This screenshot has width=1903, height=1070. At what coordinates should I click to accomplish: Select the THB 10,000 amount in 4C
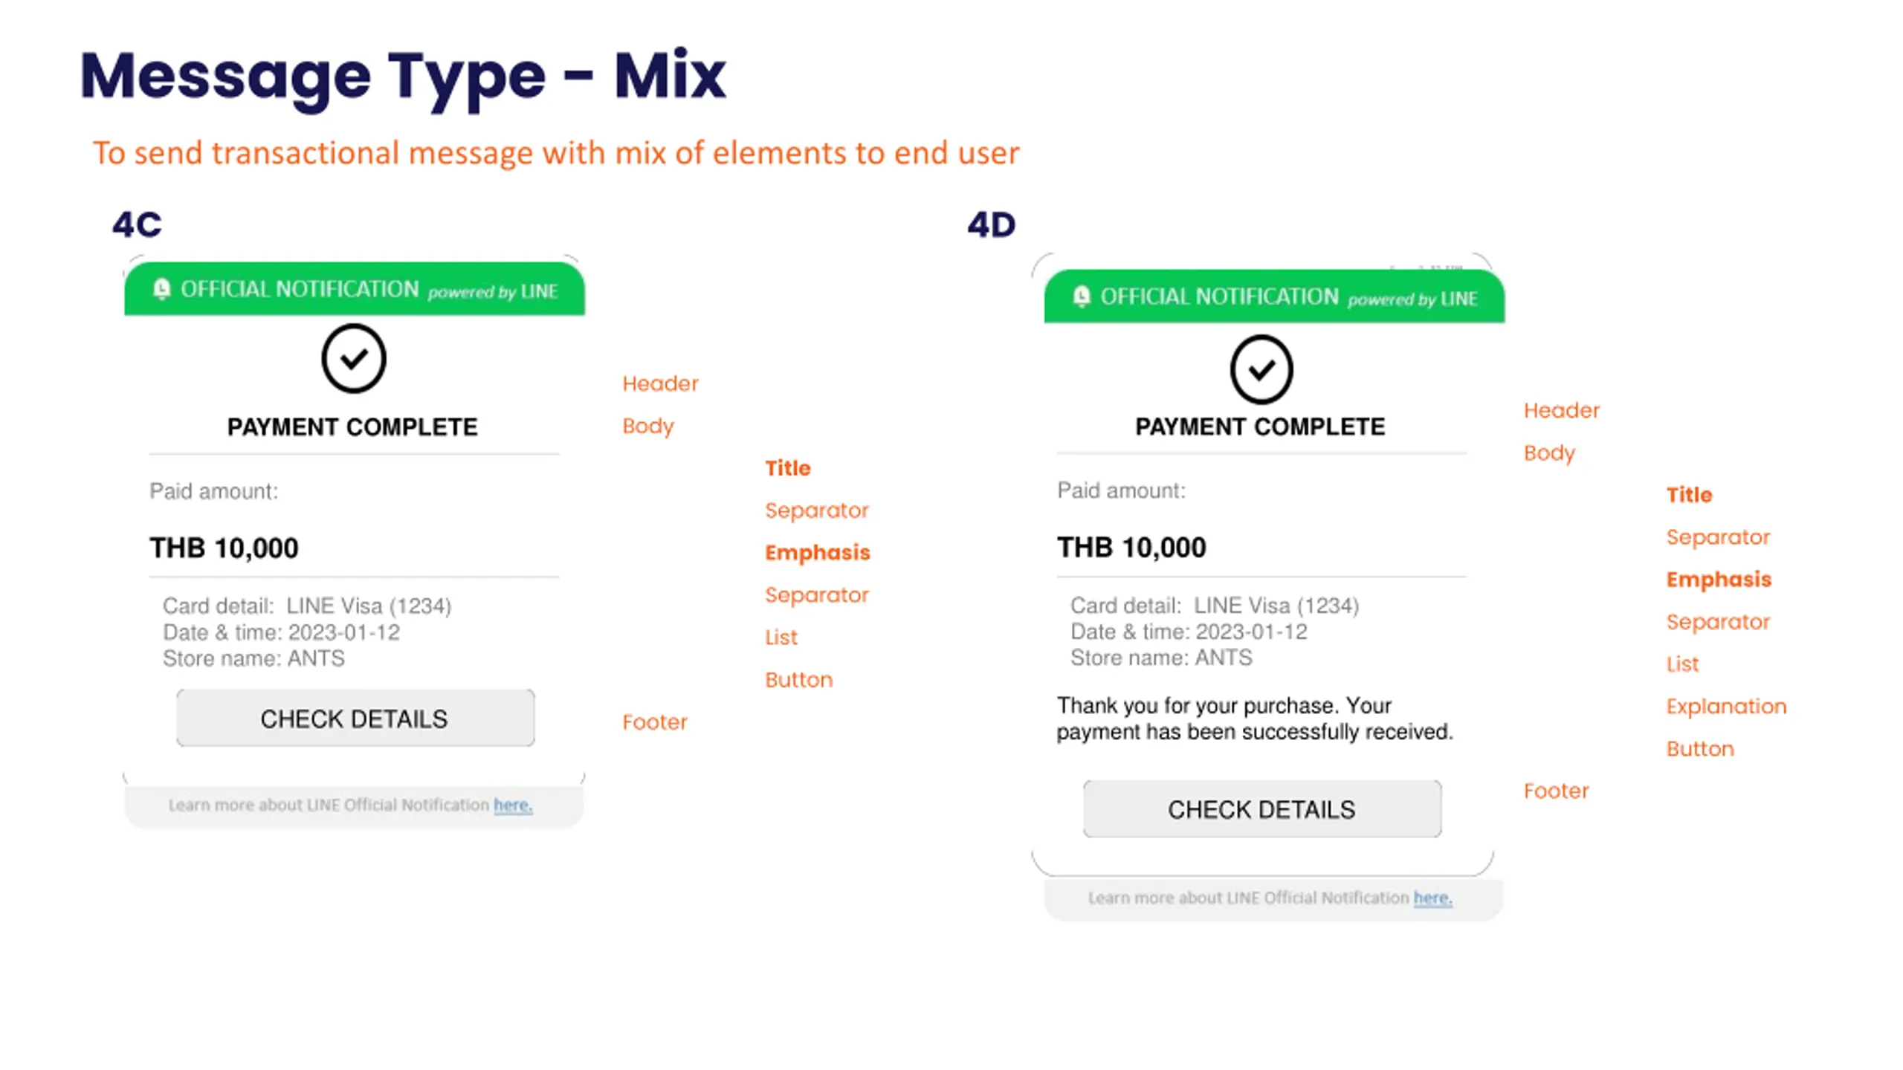(224, 548)
